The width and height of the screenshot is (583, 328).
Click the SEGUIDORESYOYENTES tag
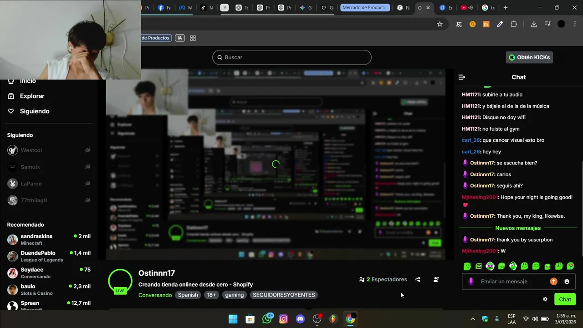tap(284, 295)
